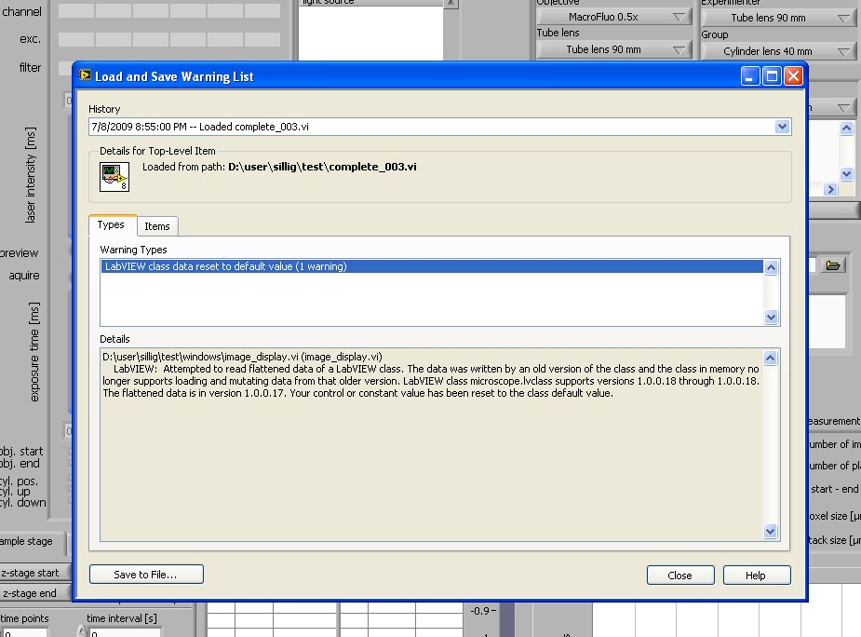Select the LabVIEW class data reset warning row

click(432, 266)
